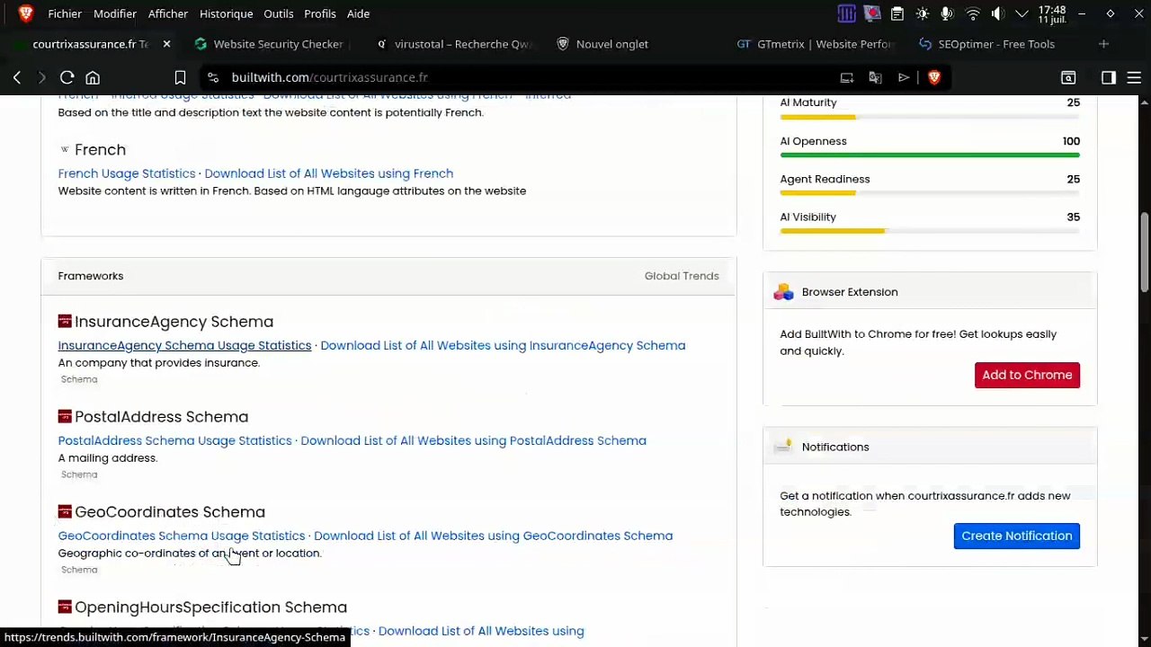Viewport: 1151px width, 647px height.
Task: Switch to the GTmetrix tab
Action: [816, 44]
